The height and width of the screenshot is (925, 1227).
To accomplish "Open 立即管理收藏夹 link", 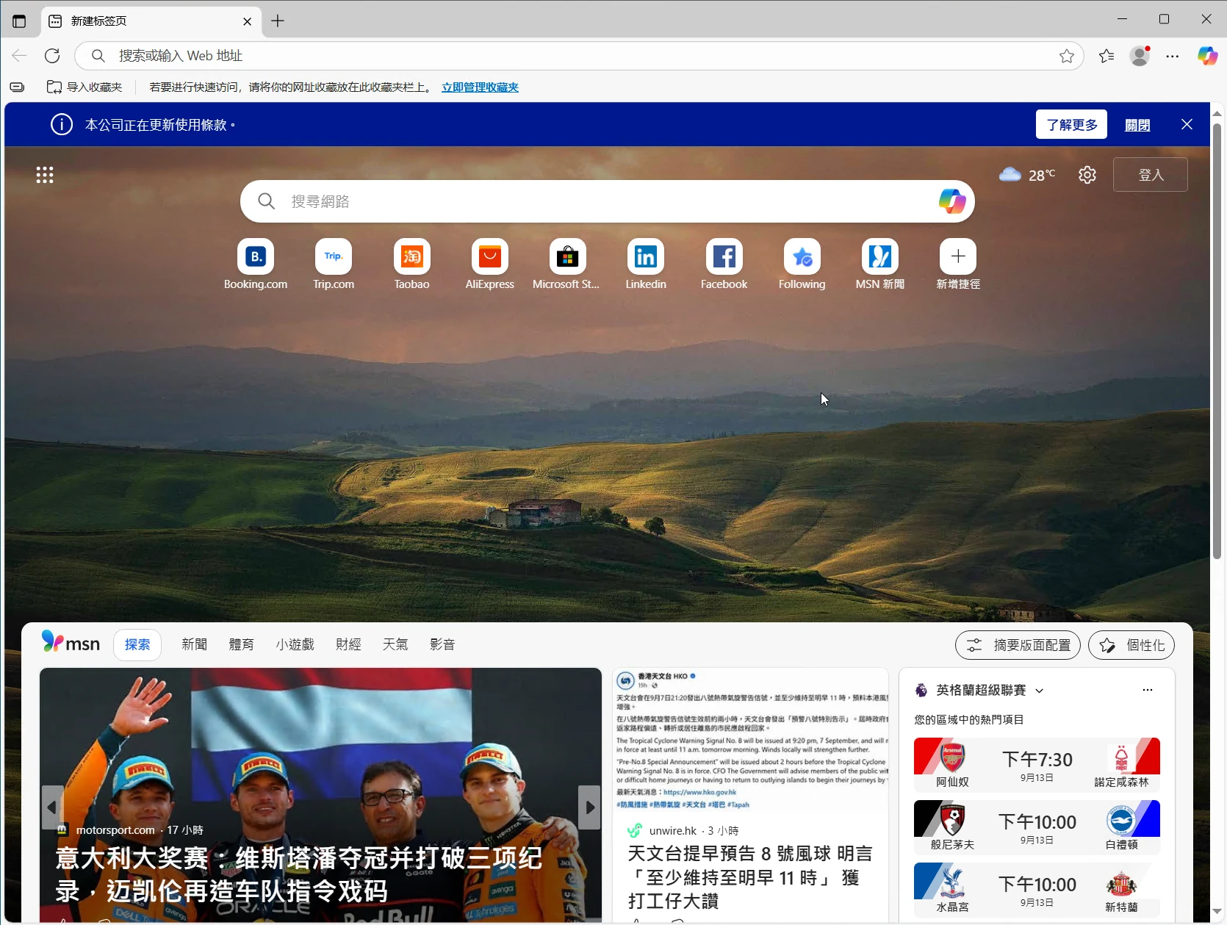I will tap(480, 87).
